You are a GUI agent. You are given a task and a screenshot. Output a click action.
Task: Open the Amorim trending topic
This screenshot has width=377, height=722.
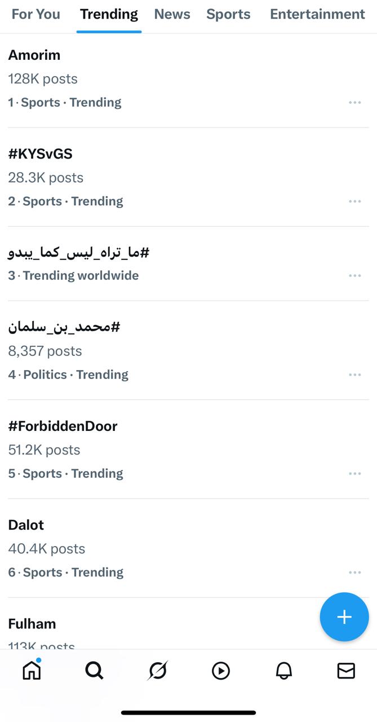tap(34, 55)
